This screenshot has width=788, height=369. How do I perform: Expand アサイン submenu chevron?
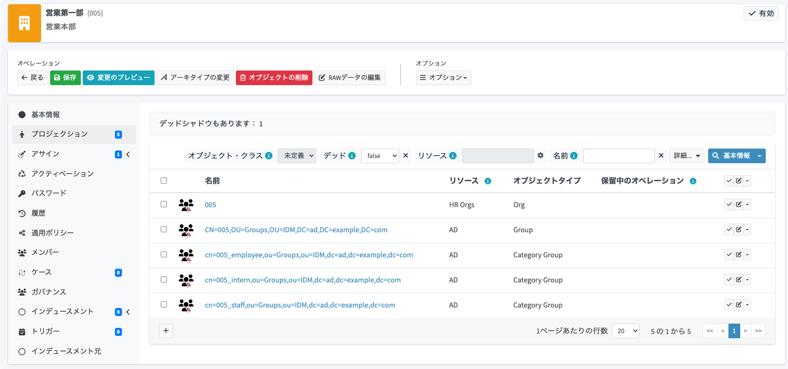coord(128,154)
